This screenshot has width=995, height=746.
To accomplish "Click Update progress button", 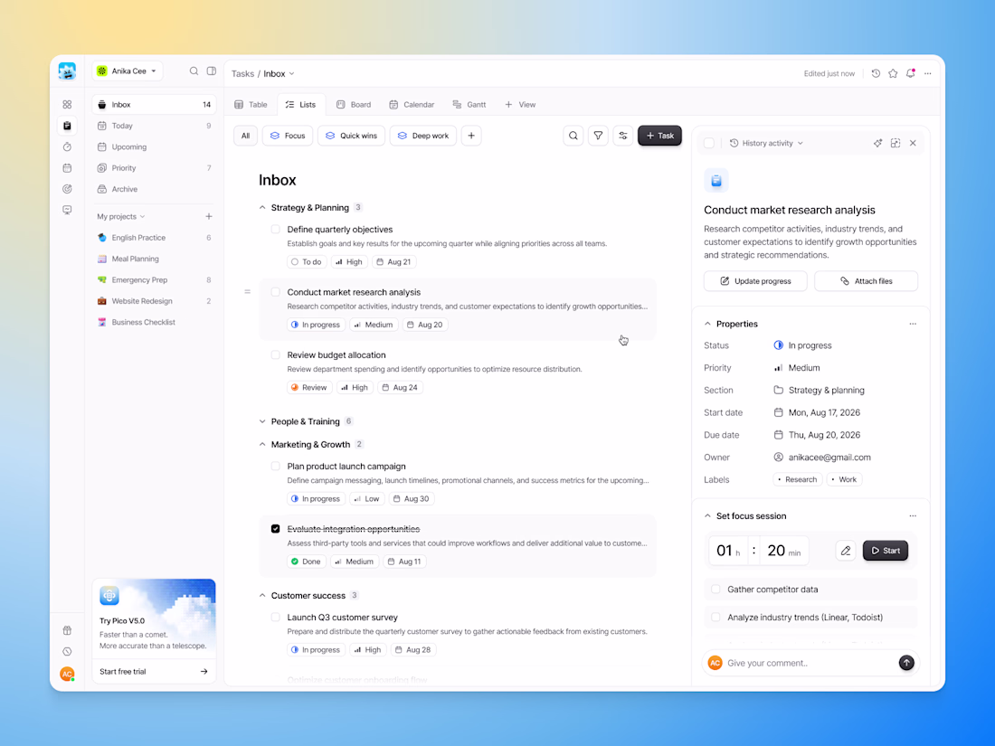I will tap(755, 281).
